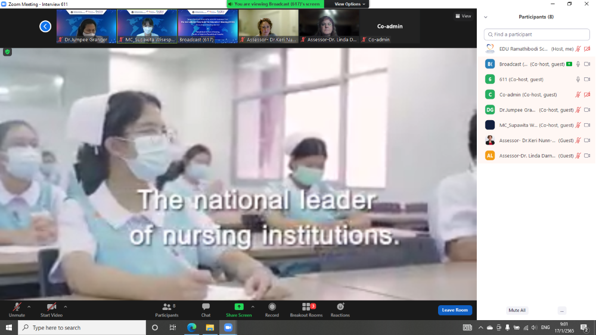The image size is (596, 335).
Task: Toggle microphone for participant 611
Action: pyautogui.click(x=578, y=79)
